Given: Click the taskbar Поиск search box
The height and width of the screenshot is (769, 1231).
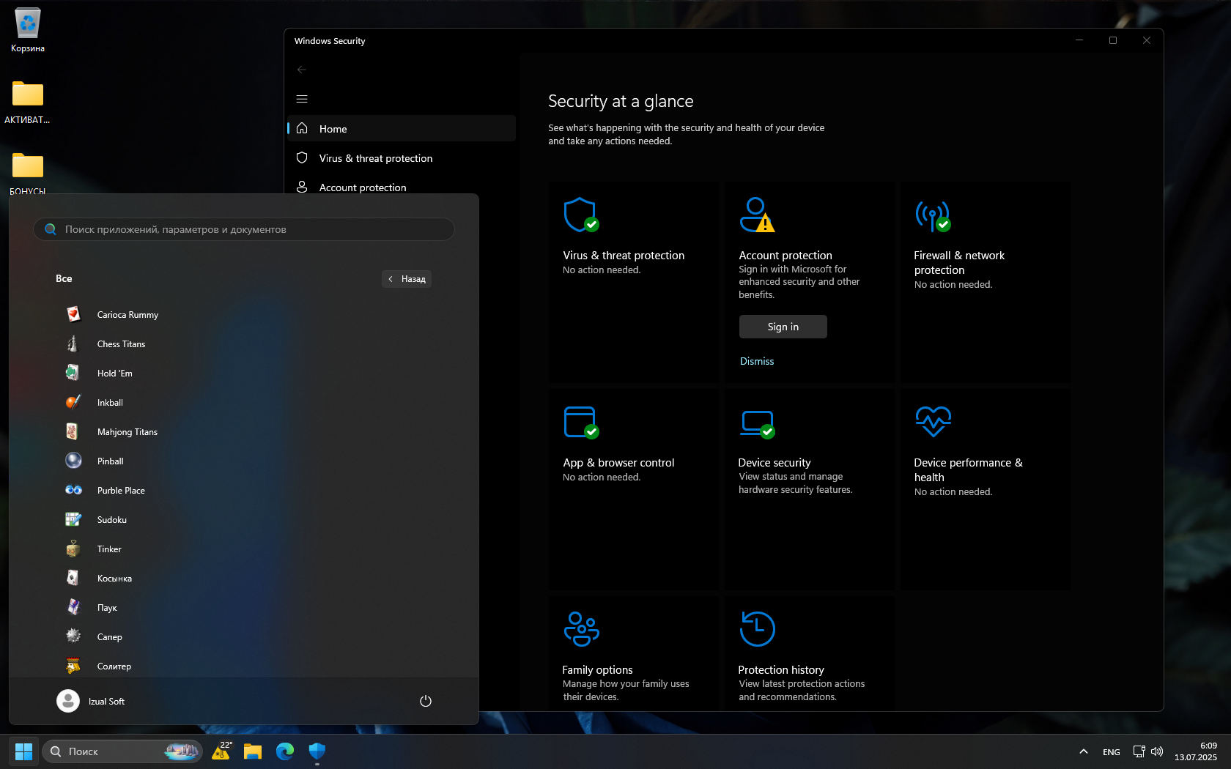Looking at the screenshot, I should [x=122, y=751].
